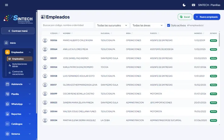Sort table by INGRESO column header
224x140 pixels.
pyautogui.click(x=199, y=33)
